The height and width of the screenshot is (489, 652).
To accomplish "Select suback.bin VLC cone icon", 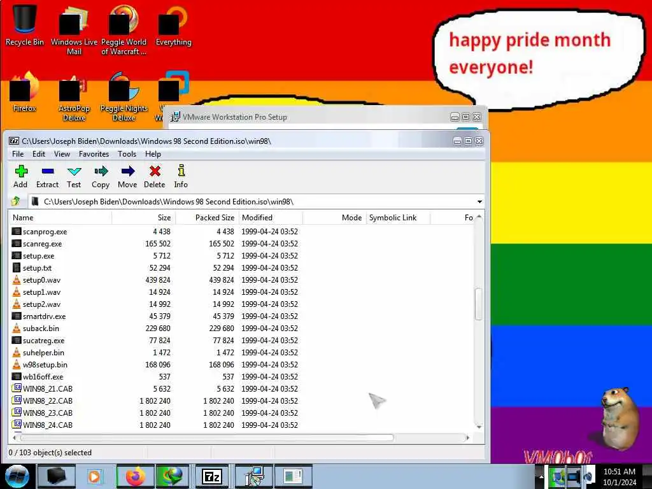I will [x=17, y=328].
